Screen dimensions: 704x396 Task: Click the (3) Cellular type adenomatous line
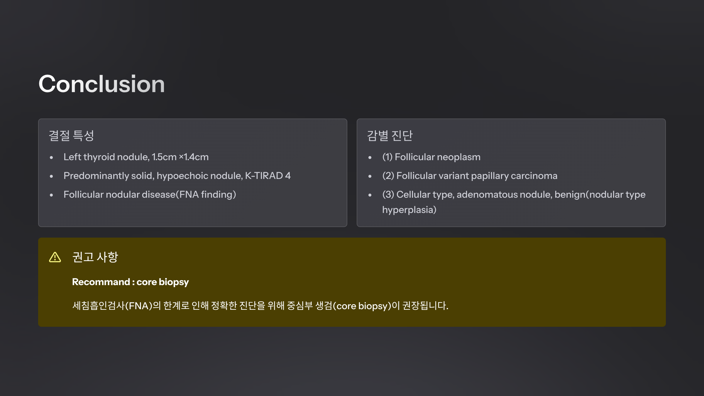[x=514, y=194]
